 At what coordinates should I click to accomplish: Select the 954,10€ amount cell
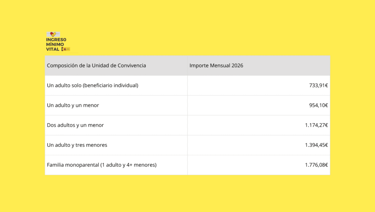click(x=318, y=105)
